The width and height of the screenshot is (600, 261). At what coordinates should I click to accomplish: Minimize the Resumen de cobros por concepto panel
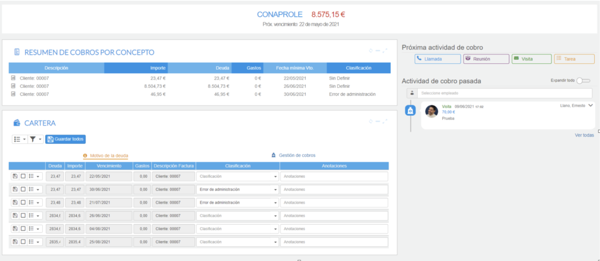pos(377,50)
